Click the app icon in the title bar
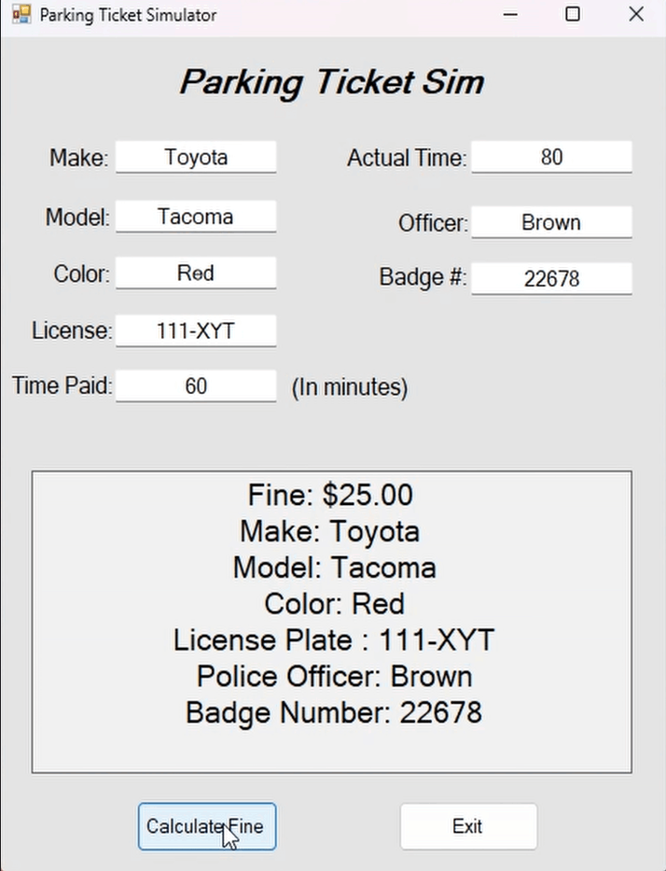 point(21,14)
